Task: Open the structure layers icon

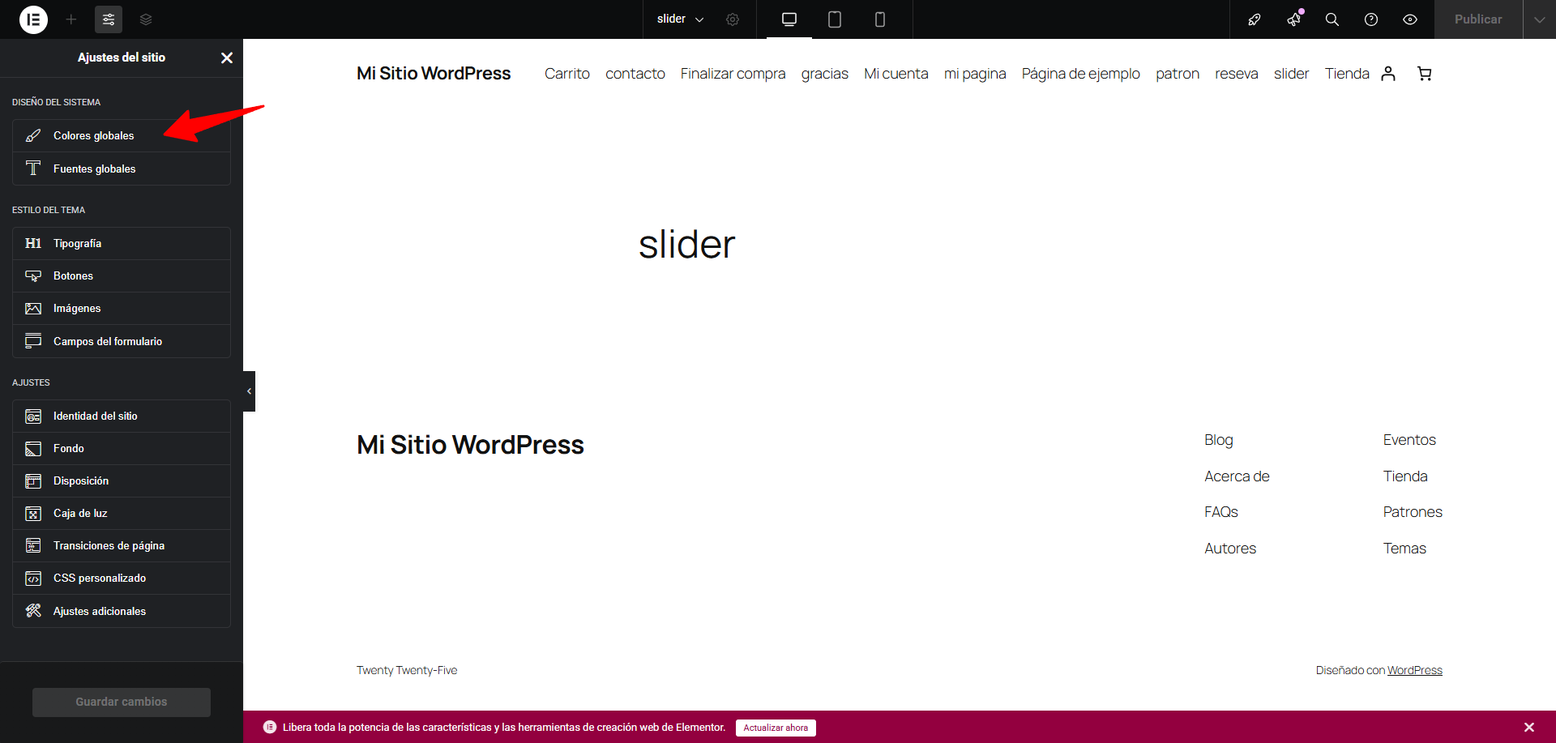Action: pyautogui.click(x=146, y=19)
